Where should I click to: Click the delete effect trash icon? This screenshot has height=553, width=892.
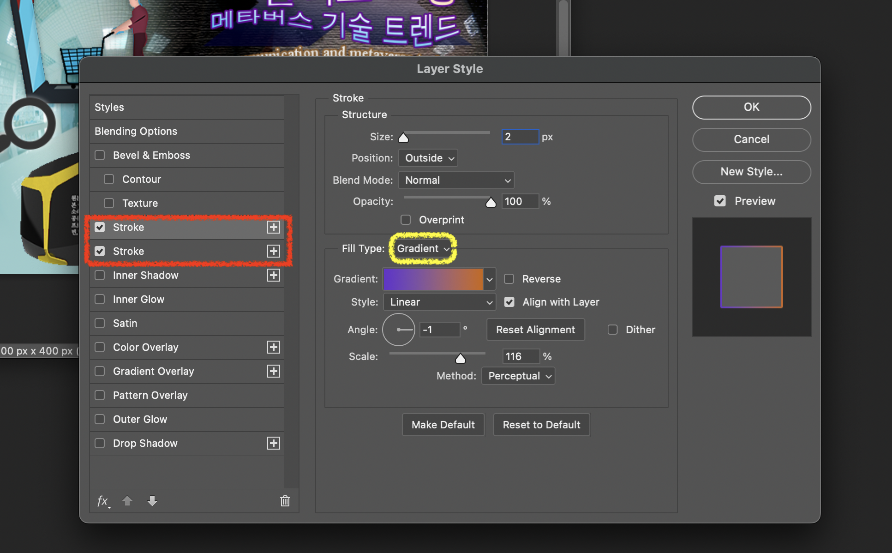285,501
